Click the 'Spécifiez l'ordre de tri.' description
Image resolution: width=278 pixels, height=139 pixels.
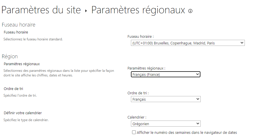pos(20,95)
